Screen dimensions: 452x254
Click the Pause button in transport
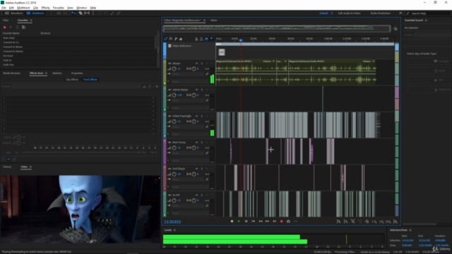246,221
